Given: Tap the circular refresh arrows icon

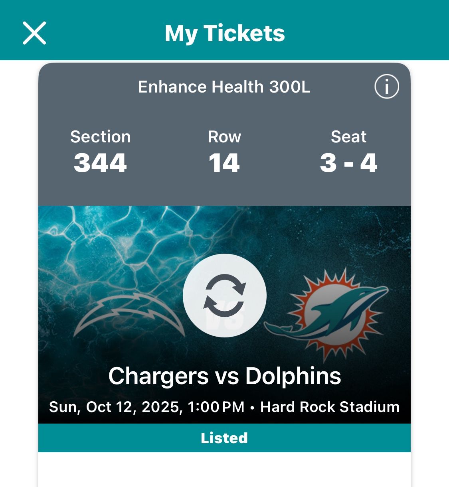Looking at the screenshot, I should pos(224,296).
